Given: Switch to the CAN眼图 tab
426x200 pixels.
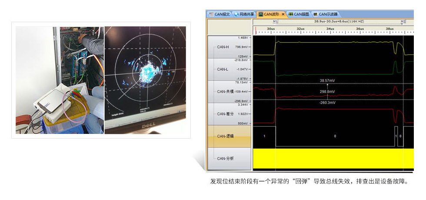Looking at the screenshot, I should (301, 14).
